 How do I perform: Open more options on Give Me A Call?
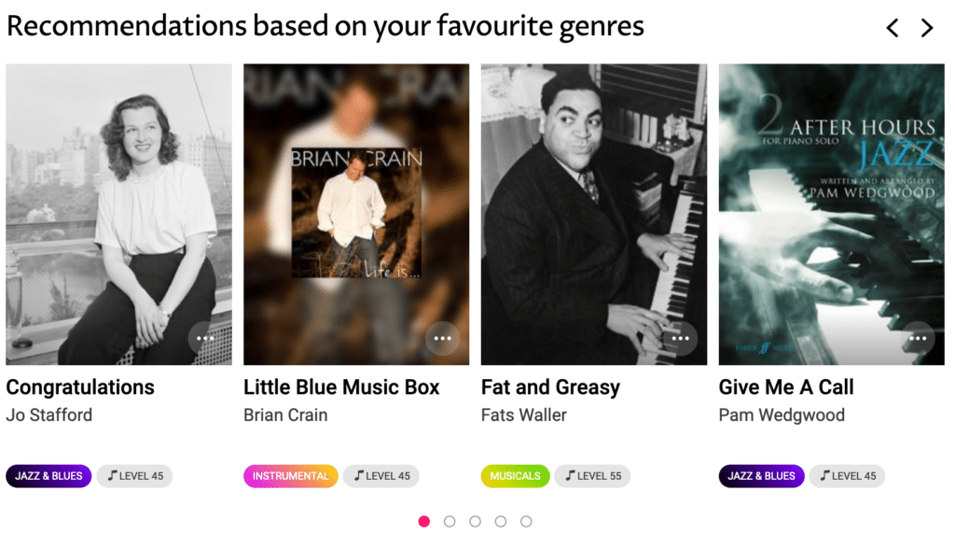click(919, 338)
